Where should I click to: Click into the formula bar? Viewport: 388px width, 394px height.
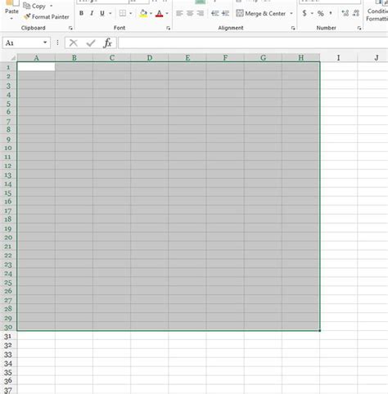coord(253,43)
